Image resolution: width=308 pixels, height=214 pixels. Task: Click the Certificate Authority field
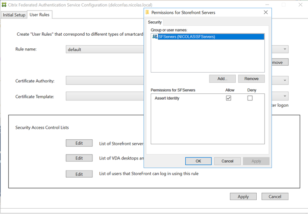(x=105, y=80)
